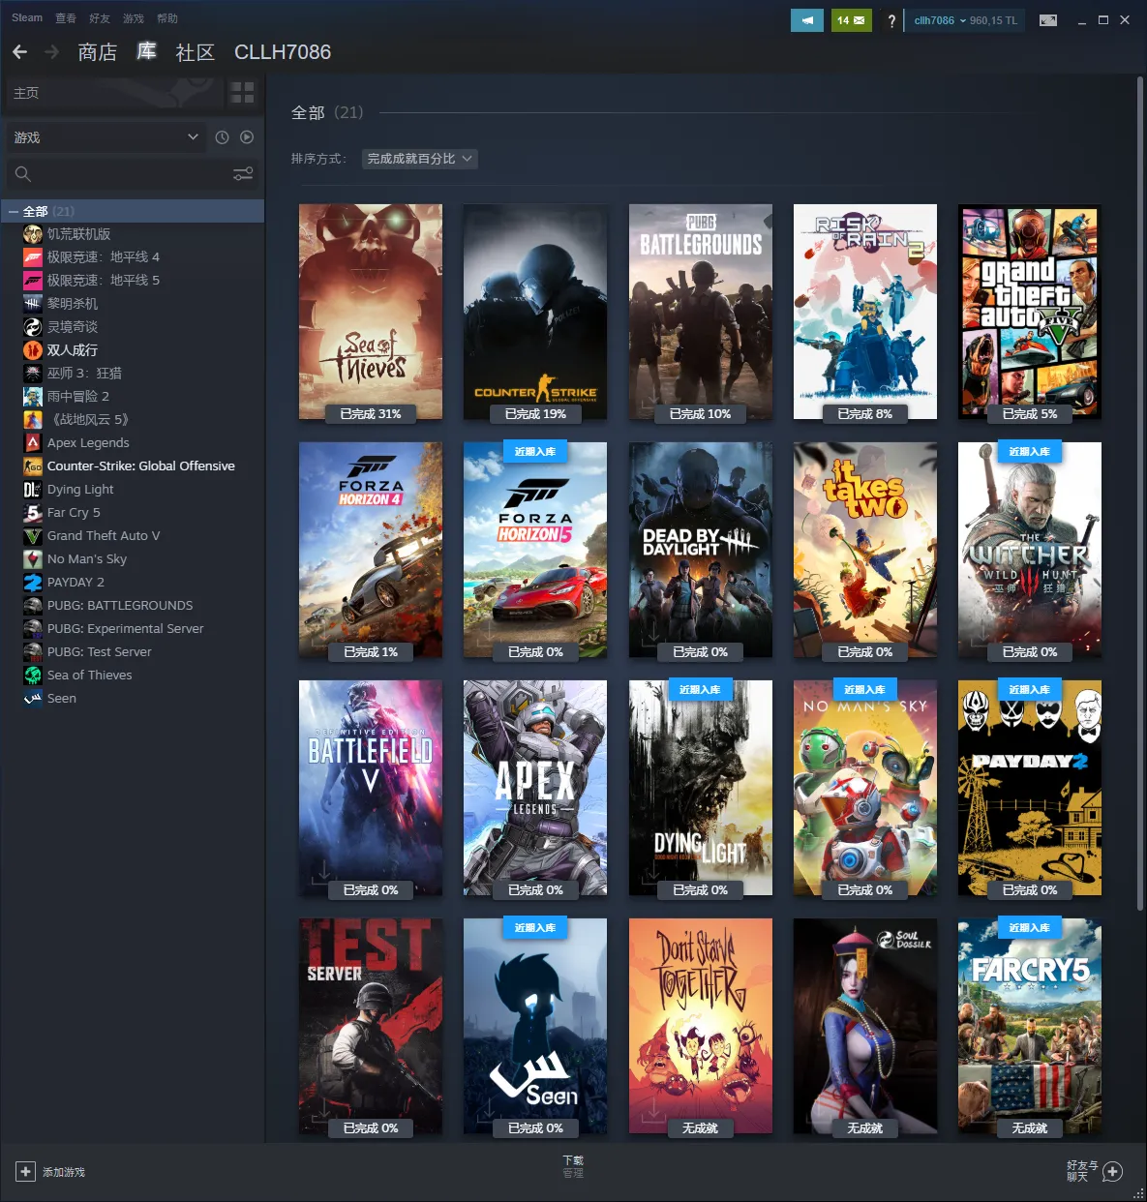Collapse the 全部 category in sidebar
The image size is (1147, 1202).
point(14,211)
